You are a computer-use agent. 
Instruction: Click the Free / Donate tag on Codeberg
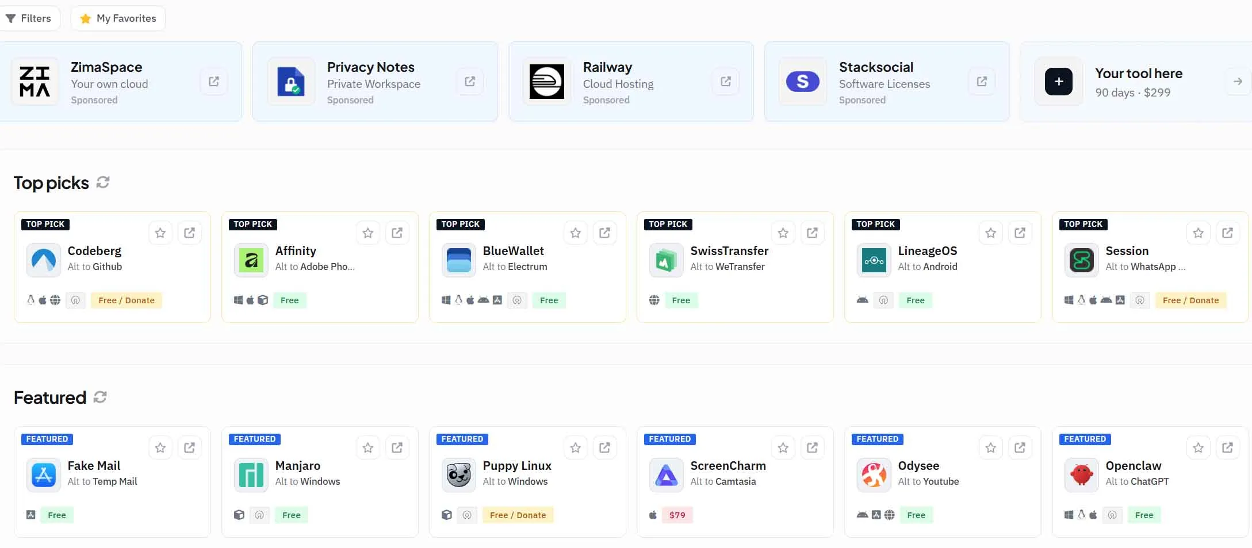pyautogui.click(x=127, y=300)
